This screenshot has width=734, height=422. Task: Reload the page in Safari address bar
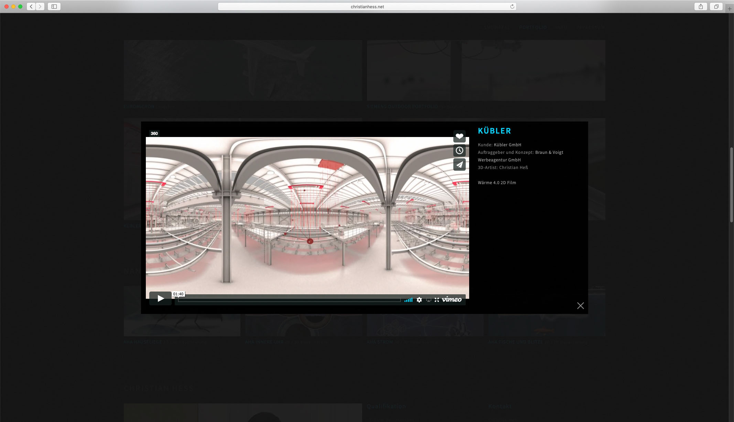(x=512, y=7)
